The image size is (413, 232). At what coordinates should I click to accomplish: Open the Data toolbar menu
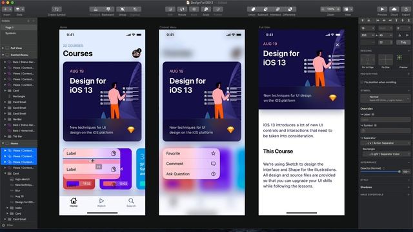point(19,9)
